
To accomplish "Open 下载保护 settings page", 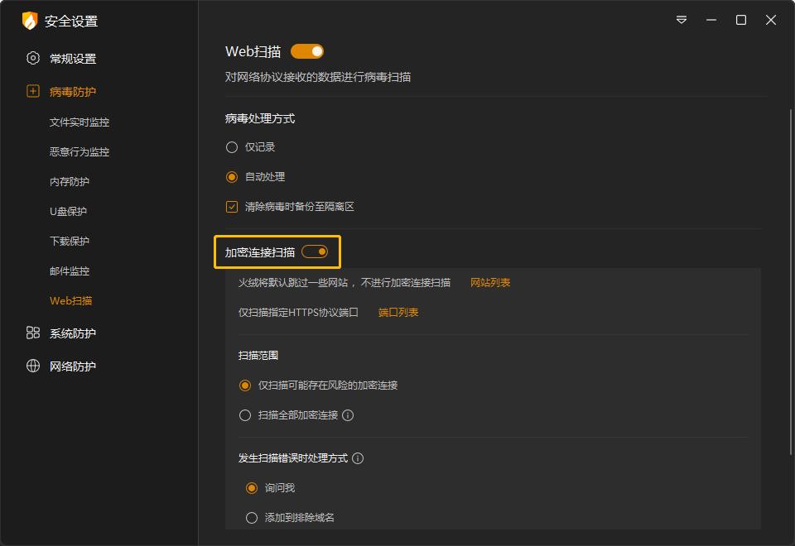I will (70, 241).
